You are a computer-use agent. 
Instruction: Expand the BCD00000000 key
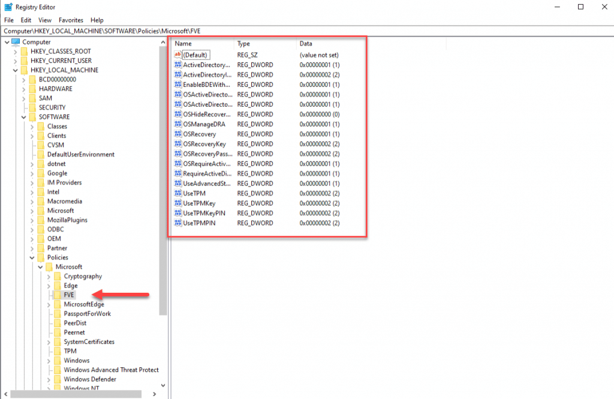[x=24, y=79]
